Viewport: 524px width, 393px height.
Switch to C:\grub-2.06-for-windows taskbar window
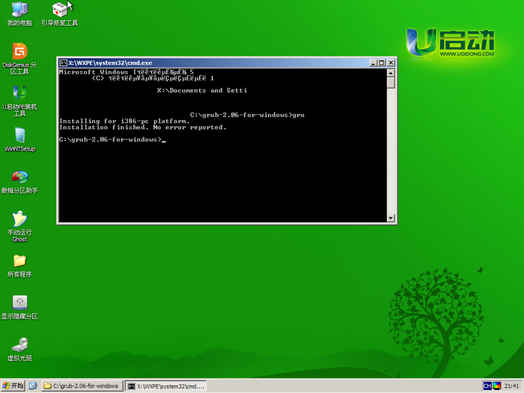[x=82, y=386]
